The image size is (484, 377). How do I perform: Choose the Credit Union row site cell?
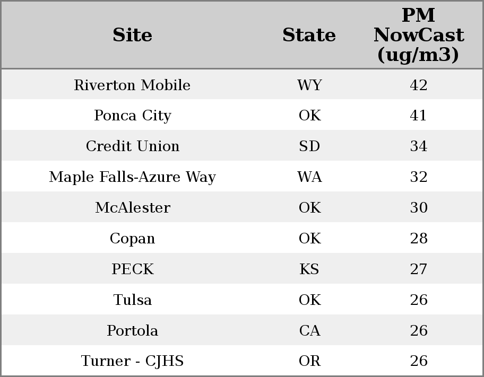point(132,146)
